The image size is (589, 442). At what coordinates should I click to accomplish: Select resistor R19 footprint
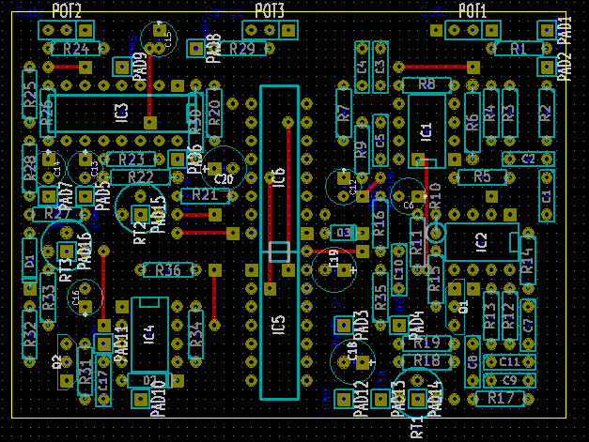[426, 343]
